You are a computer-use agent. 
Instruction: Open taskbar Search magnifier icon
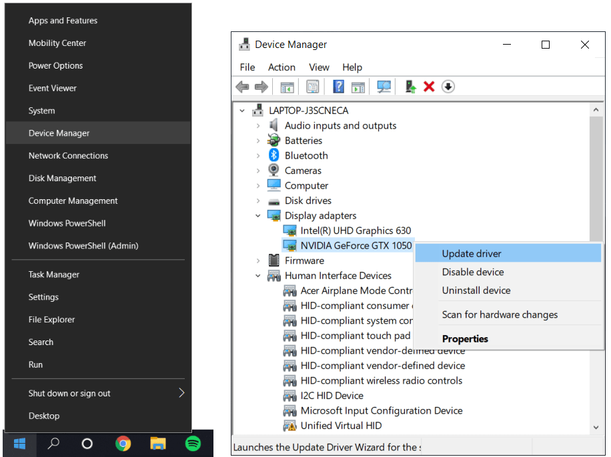coord(53,444)
